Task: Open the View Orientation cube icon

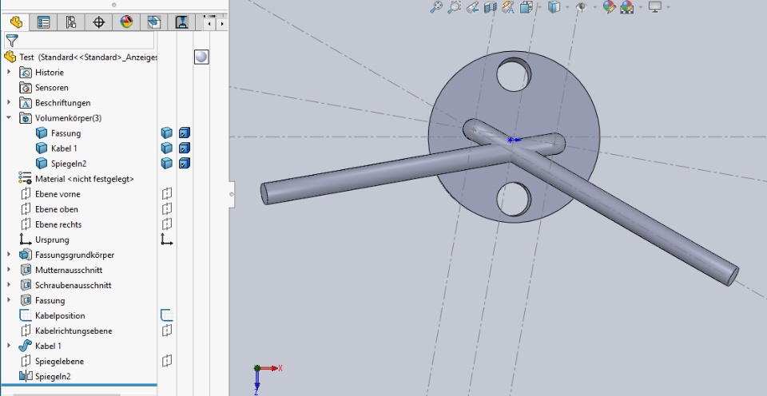Action: [527, 7]
